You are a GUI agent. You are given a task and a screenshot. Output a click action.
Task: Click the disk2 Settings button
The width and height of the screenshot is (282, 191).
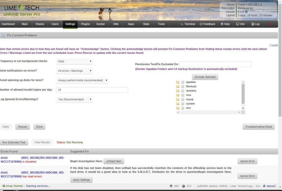tap(81, 180)
